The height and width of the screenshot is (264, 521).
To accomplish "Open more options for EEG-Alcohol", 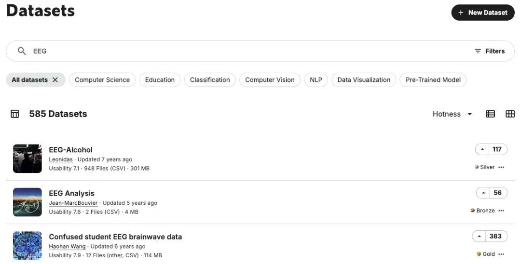I will 501,167.
